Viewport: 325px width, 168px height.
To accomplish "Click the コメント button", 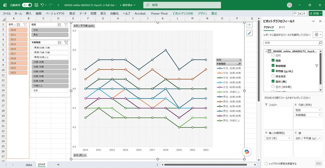I will click(x=300, y=13).
